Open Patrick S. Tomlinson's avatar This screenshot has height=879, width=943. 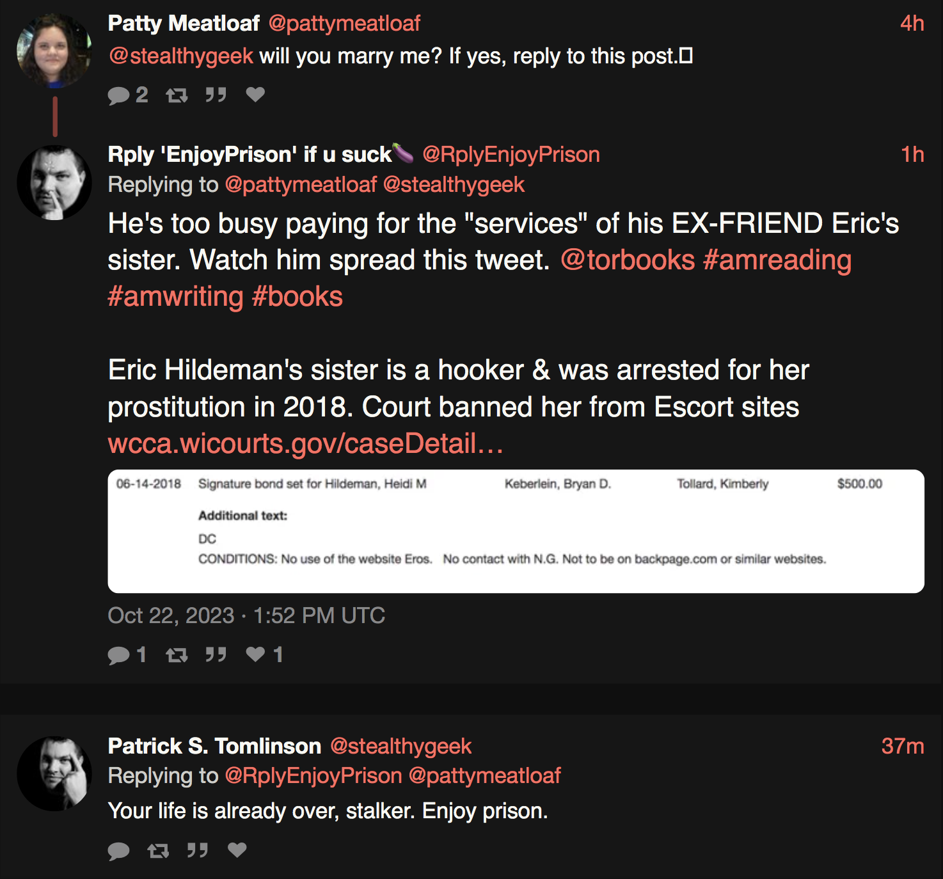[x=54, y=773]
